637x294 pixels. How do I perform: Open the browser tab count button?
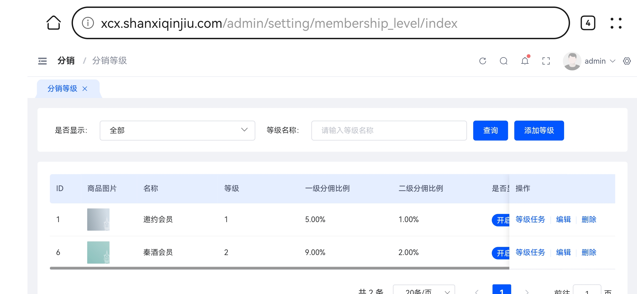[588, 23]
